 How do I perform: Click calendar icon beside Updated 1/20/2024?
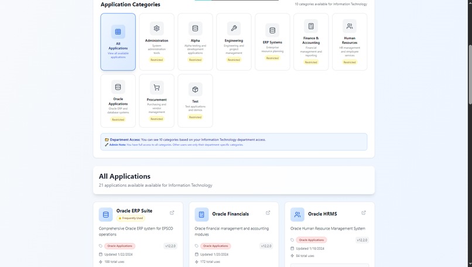[197, 254]
